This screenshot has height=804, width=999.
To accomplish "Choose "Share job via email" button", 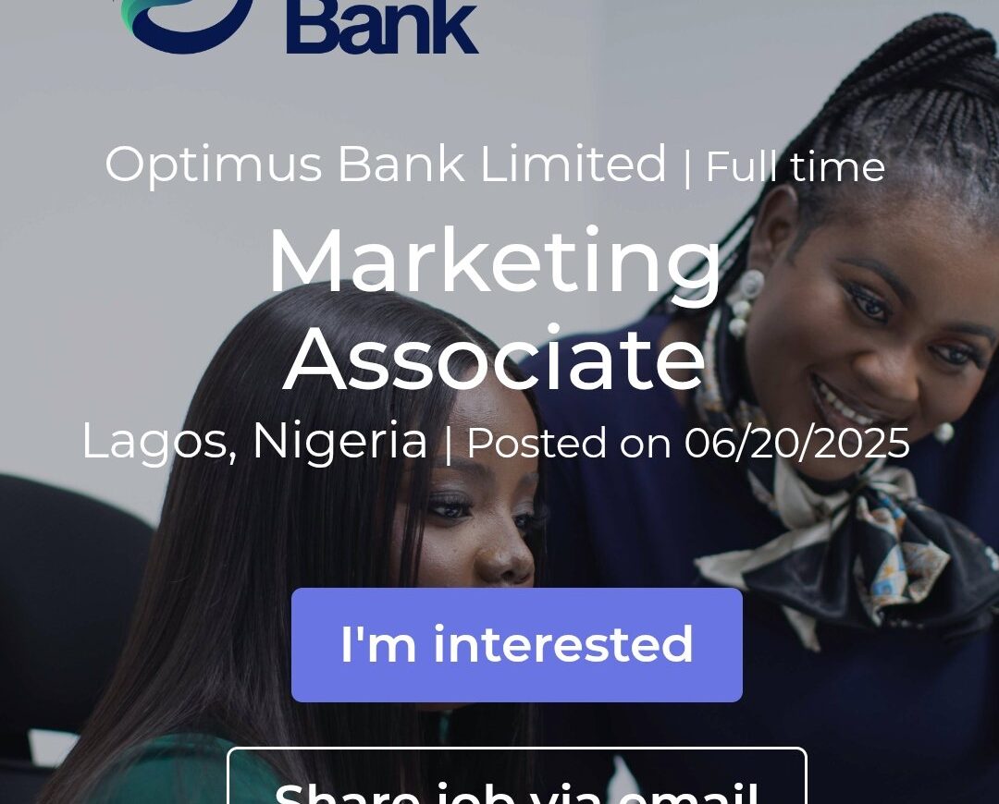I will (517, 776).
